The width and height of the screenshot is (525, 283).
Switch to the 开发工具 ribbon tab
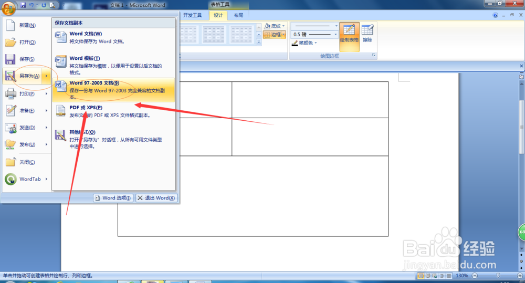coord(193,15)
